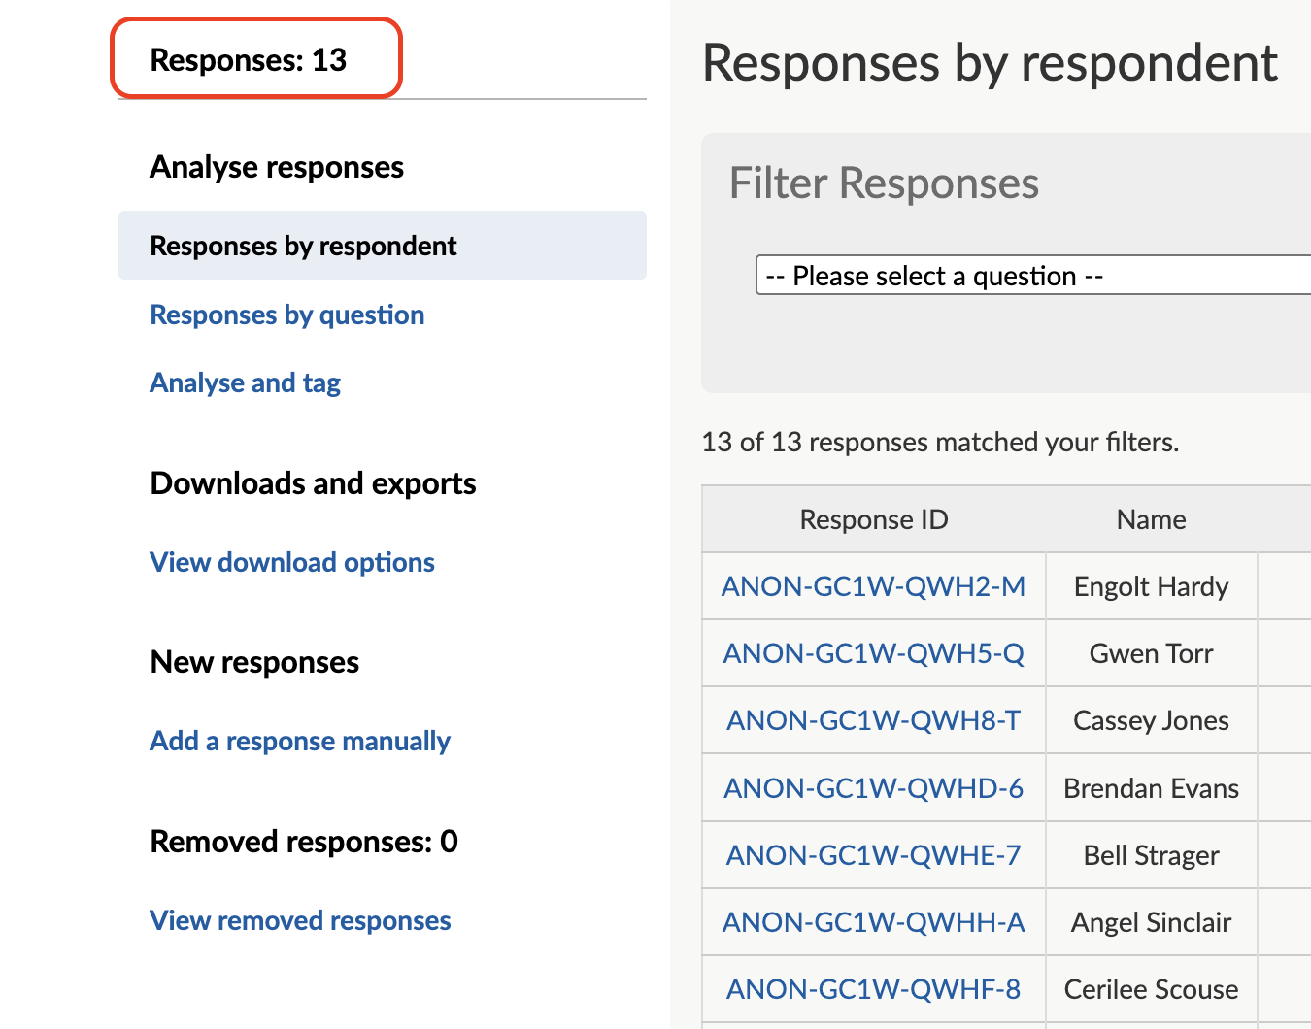Image resolution: width=1311 pixels, height=1029 pixels.
Task: Open response ANON-GC1W-QWHD-6
Action: [874, 787]
